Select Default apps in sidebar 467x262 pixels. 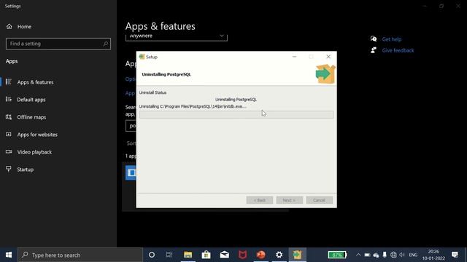31,100
